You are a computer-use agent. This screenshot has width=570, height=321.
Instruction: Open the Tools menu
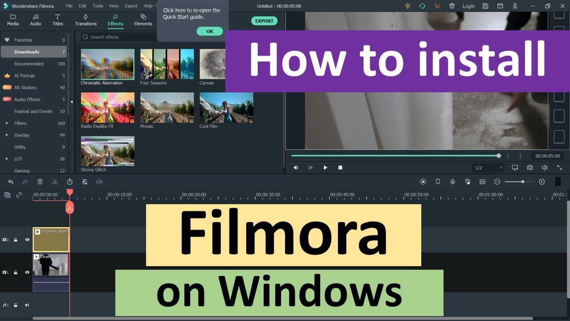[98, 6]
